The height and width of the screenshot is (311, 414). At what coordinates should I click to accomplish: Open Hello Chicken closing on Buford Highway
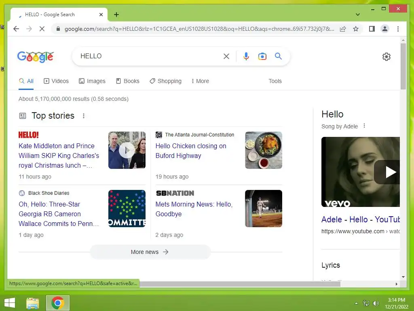pyautogui.click(x=191, y=151)
